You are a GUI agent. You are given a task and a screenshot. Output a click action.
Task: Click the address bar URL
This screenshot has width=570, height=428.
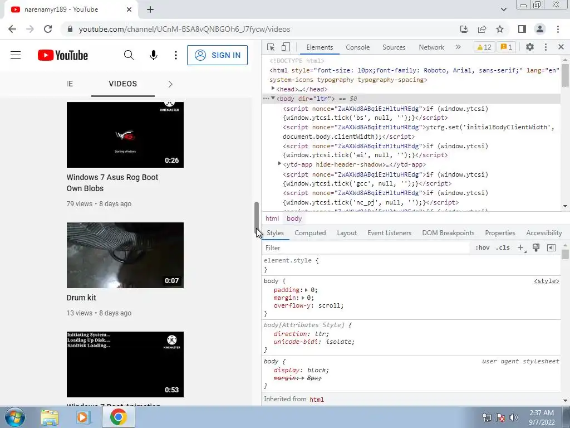pyautogui.click(x=184, y=29)
